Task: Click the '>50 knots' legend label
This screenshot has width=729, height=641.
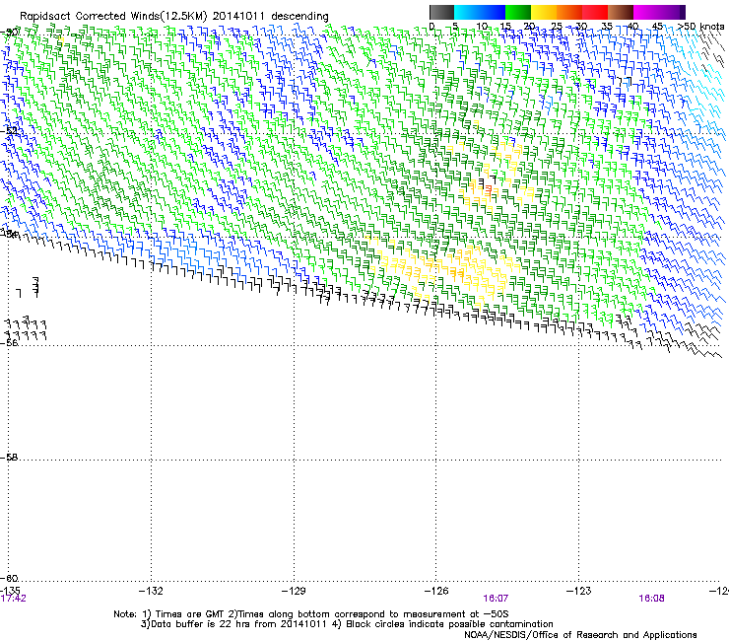Action: pyautogui.click(x=701, y=27)
